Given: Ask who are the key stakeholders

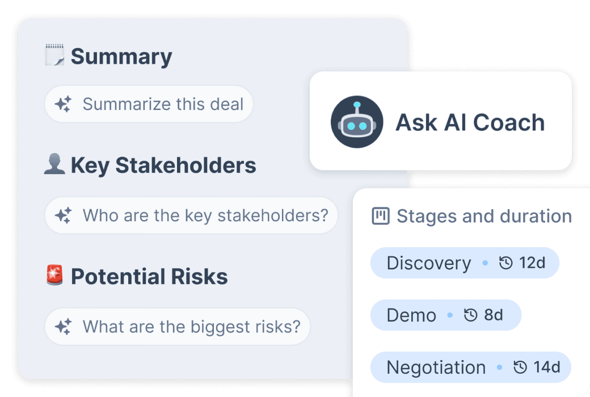Looking at the screenshot, I should [x=191, y=216].
